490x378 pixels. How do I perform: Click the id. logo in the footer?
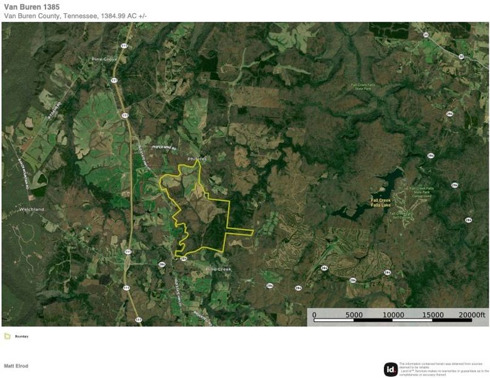click(x=391, y=369)
